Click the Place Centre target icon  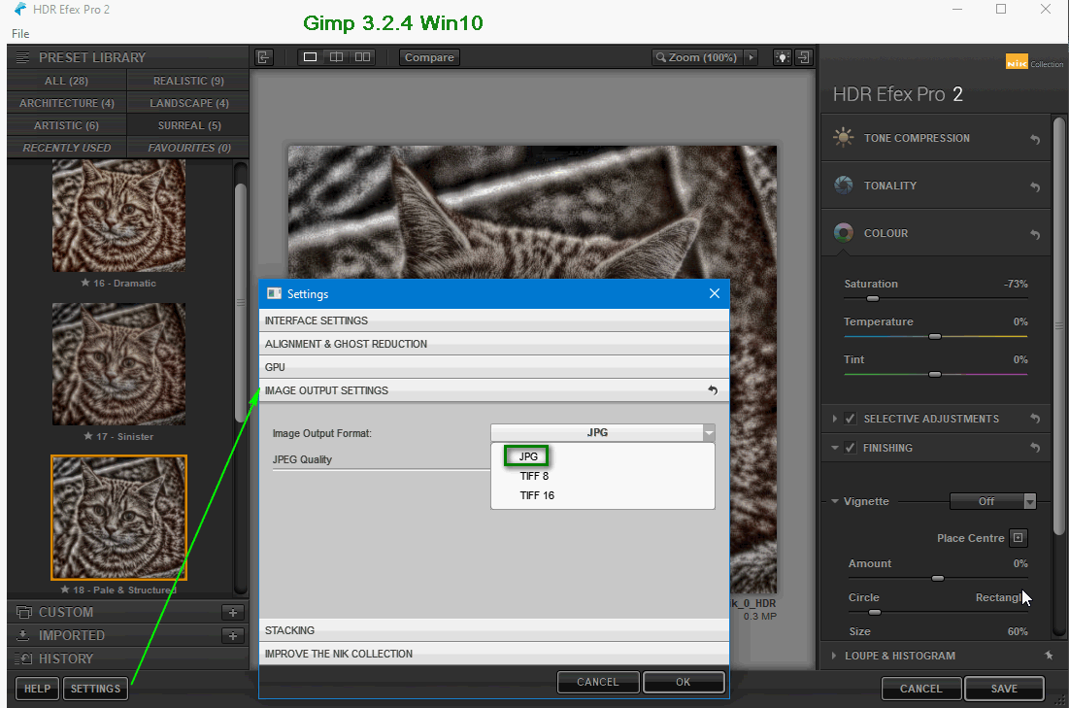pyautogui.click(x=1018, y=537)
